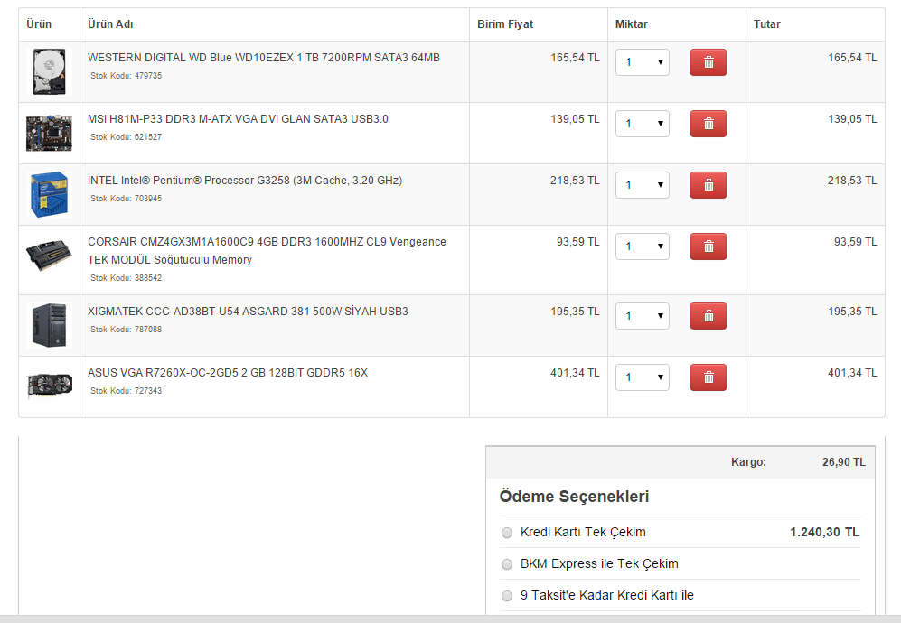901x623 pixels.
Task: Click the 1.240,30 TL total amount
Action: (x=824, y=533)
